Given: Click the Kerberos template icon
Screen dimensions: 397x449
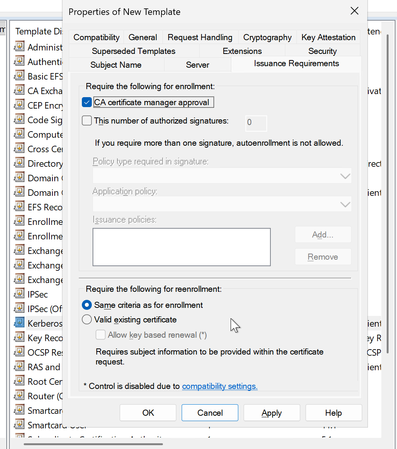Looking at the screenshot, I should (19, 323).
